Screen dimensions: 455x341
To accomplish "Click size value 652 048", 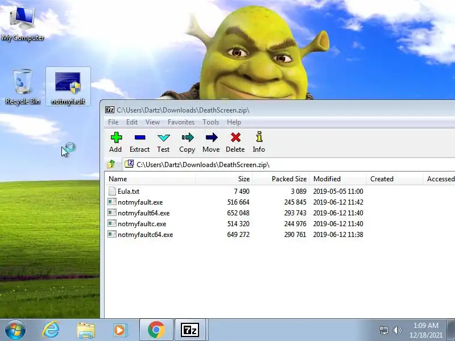I will [238, 213].
